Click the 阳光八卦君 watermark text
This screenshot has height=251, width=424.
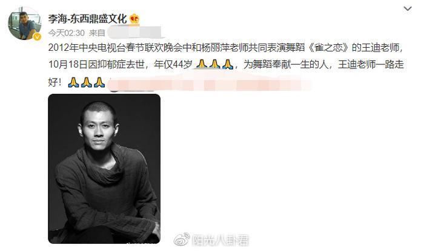pos(220,240)
